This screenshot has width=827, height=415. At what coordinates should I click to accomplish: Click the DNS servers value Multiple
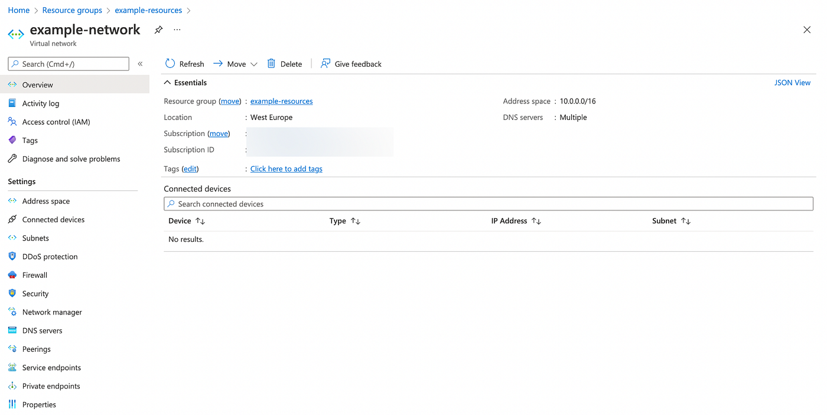(573, 117)
